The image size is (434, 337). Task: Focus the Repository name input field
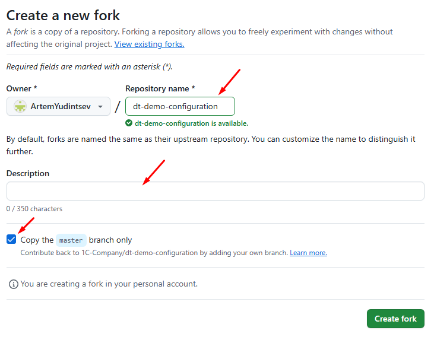coord(180,107)
